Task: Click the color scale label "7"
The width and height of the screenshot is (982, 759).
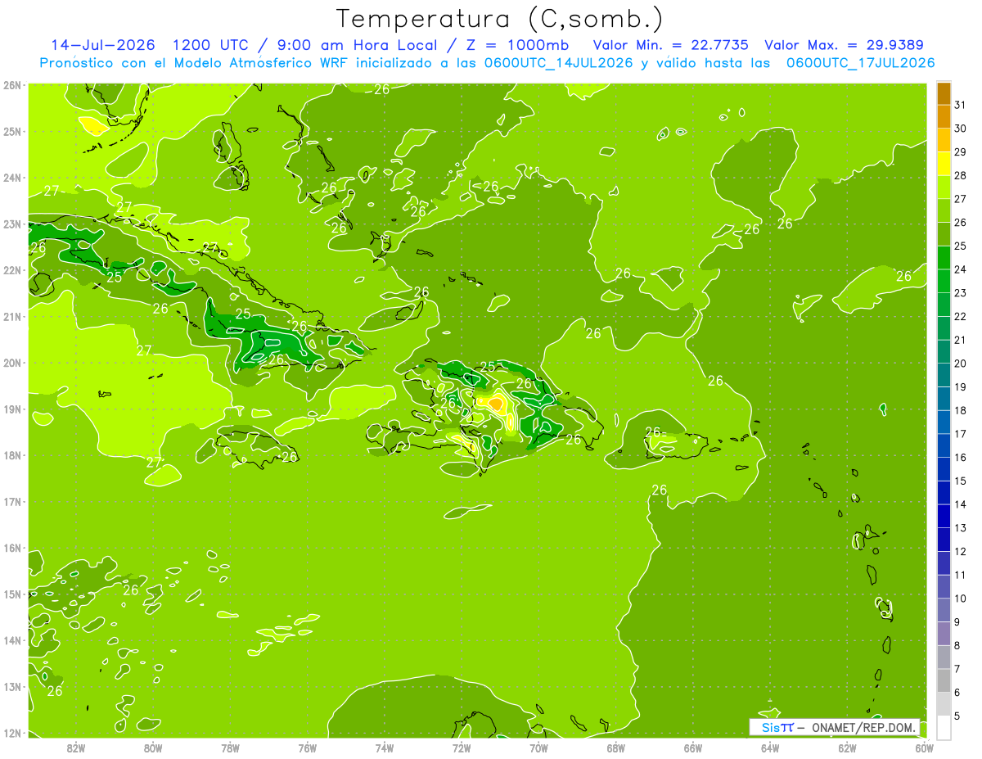Action: (x=958, y=669)
